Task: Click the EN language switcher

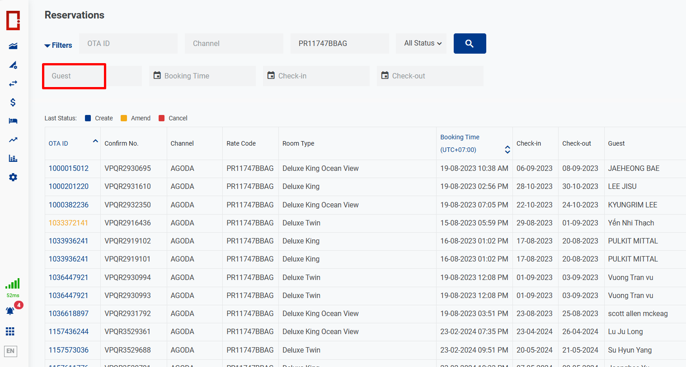Action: click(x=10, y=351)
